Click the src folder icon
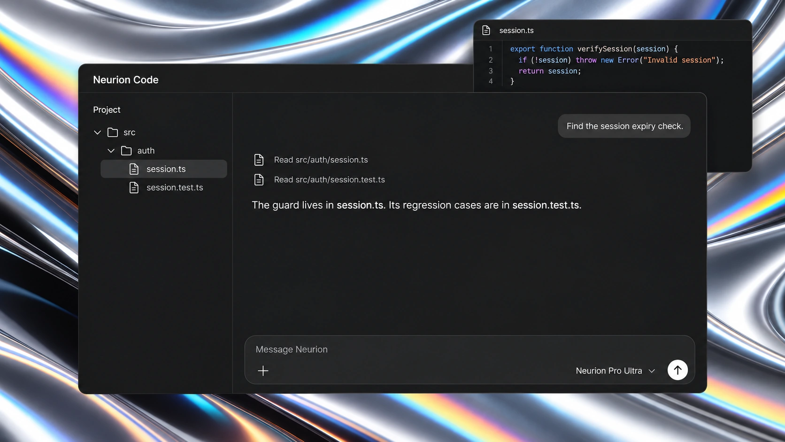The height and width of the screenshot is (442, 785). (x=113, y=132)
